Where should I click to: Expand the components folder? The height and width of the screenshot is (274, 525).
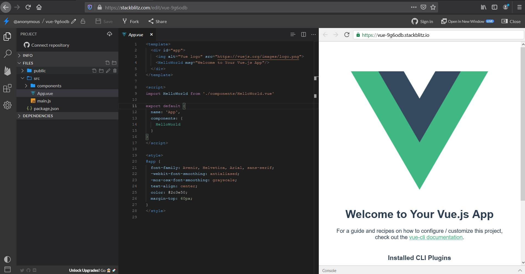click(x=26, y=86)
